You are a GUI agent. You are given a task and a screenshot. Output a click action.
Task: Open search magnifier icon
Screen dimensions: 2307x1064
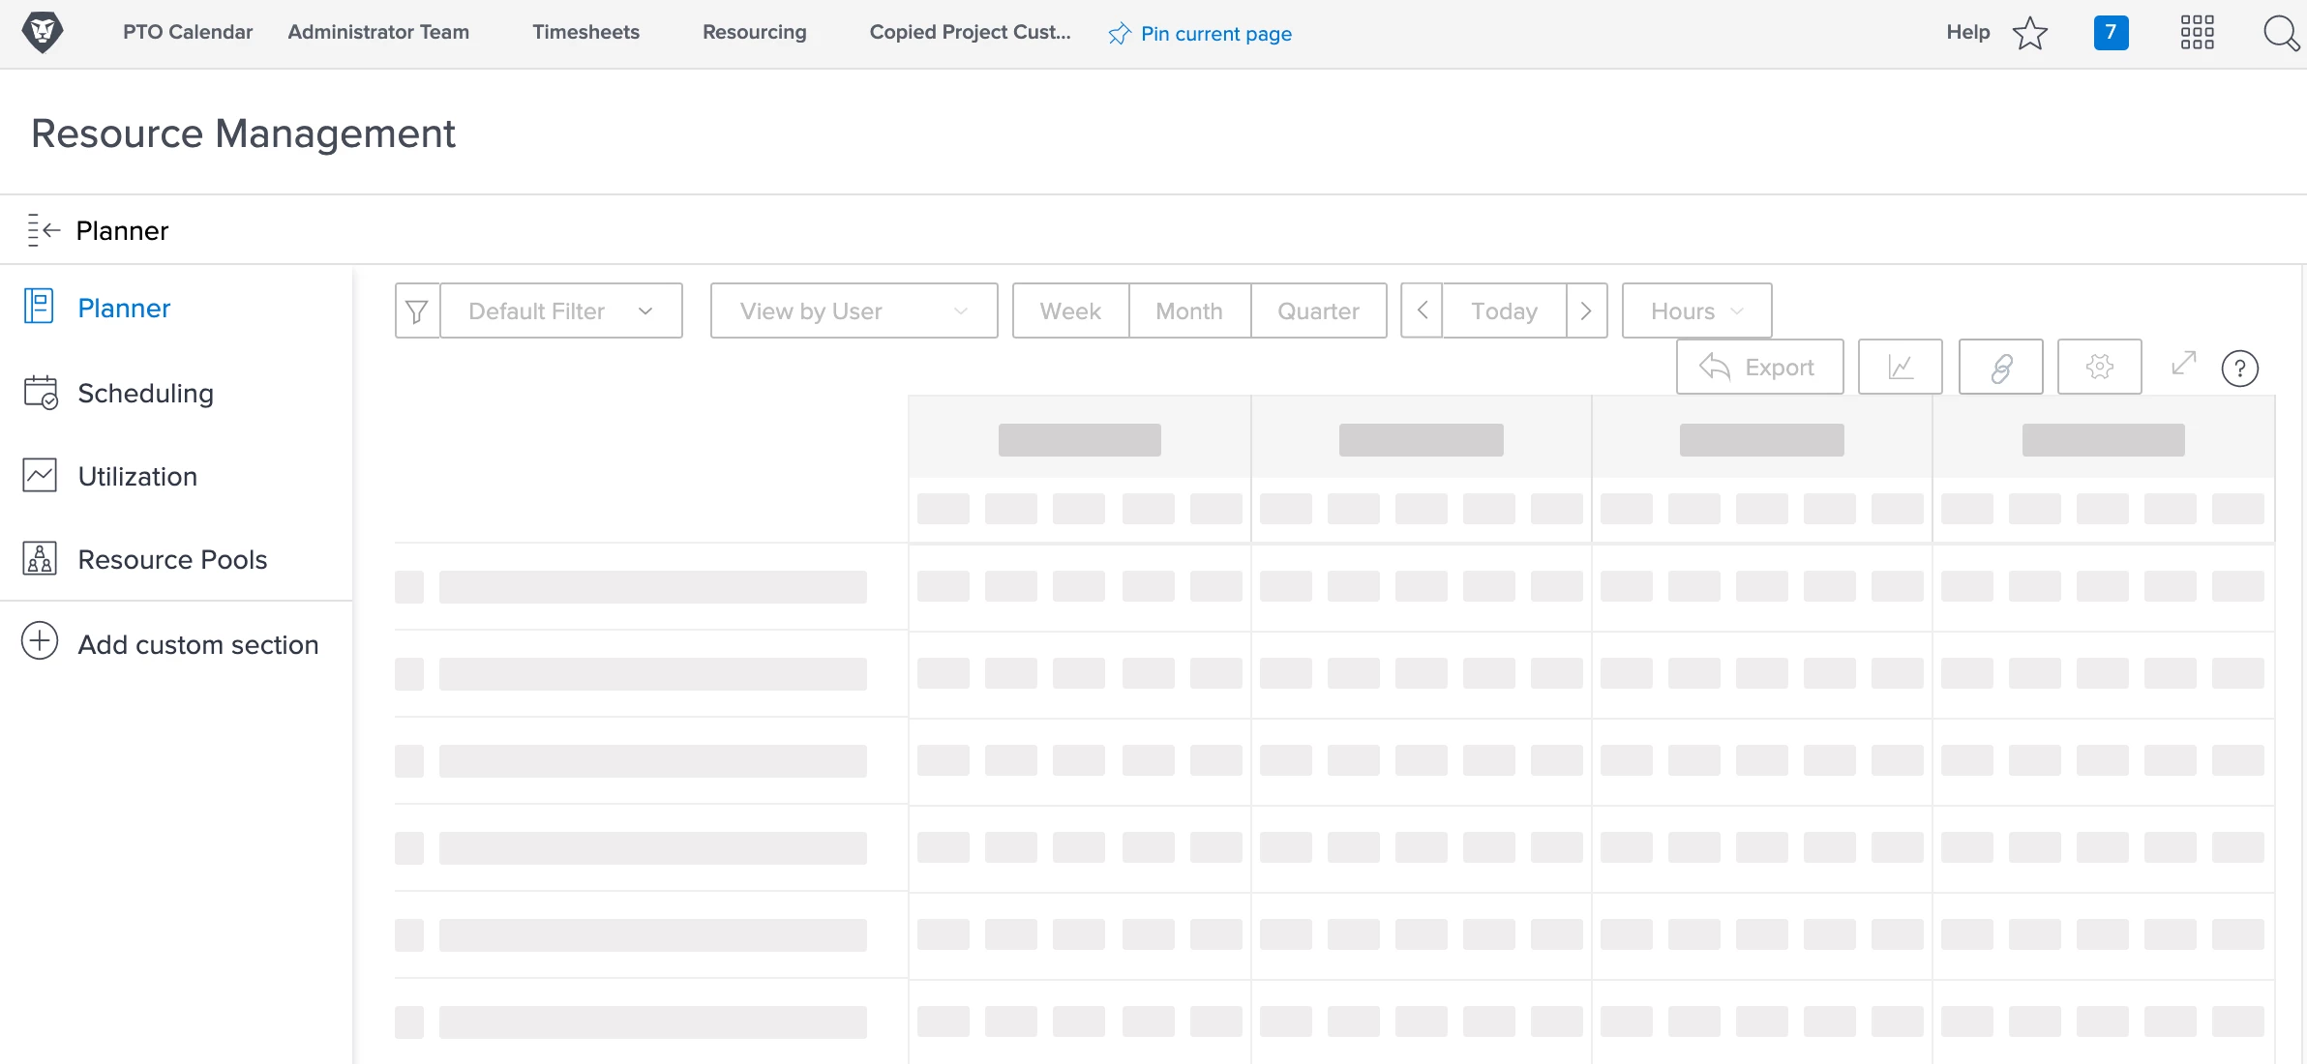(2280, 34)
